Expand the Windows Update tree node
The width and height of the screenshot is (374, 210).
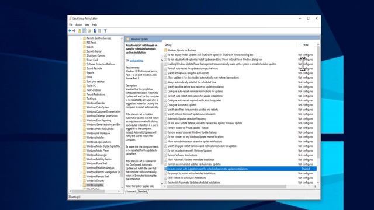81,185
